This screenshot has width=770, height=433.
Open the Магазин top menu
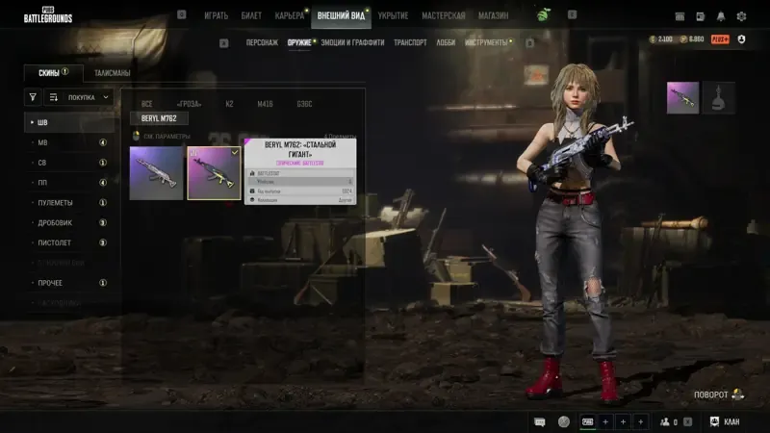[x=493, y=15]
